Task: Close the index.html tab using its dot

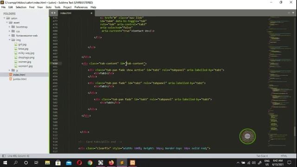Action: [x=91, y=13]
